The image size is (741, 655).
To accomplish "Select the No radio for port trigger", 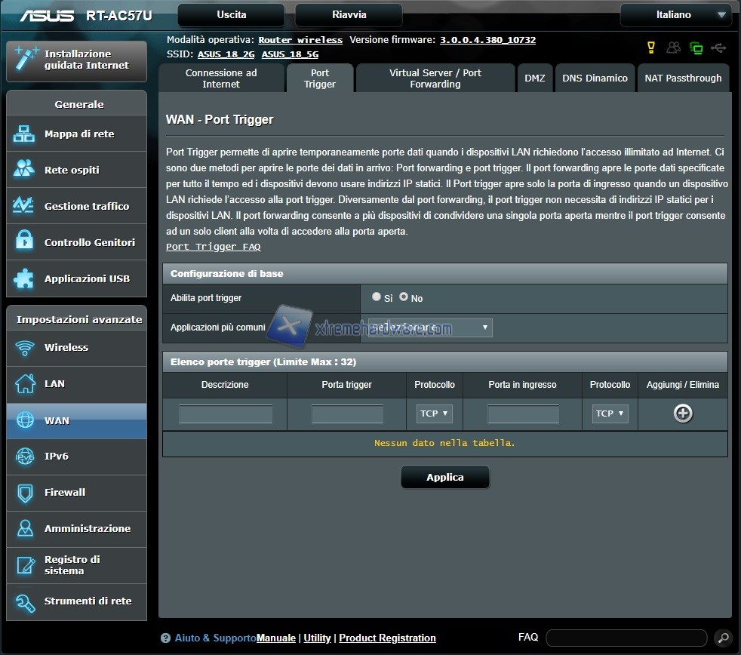I will click(404, 297).
